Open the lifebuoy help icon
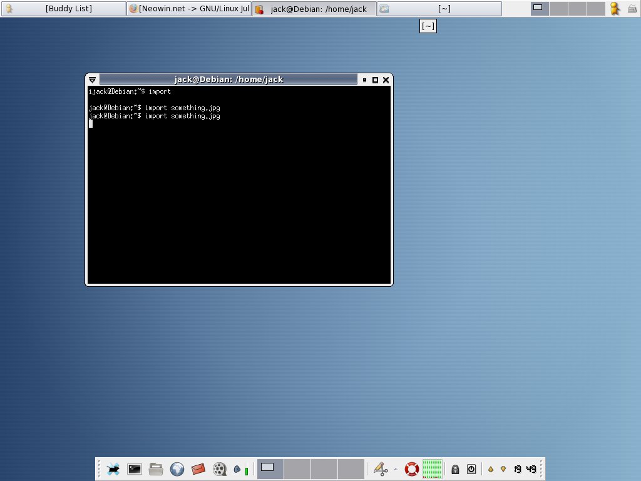 pyautogui.click(x=411, y=468)
